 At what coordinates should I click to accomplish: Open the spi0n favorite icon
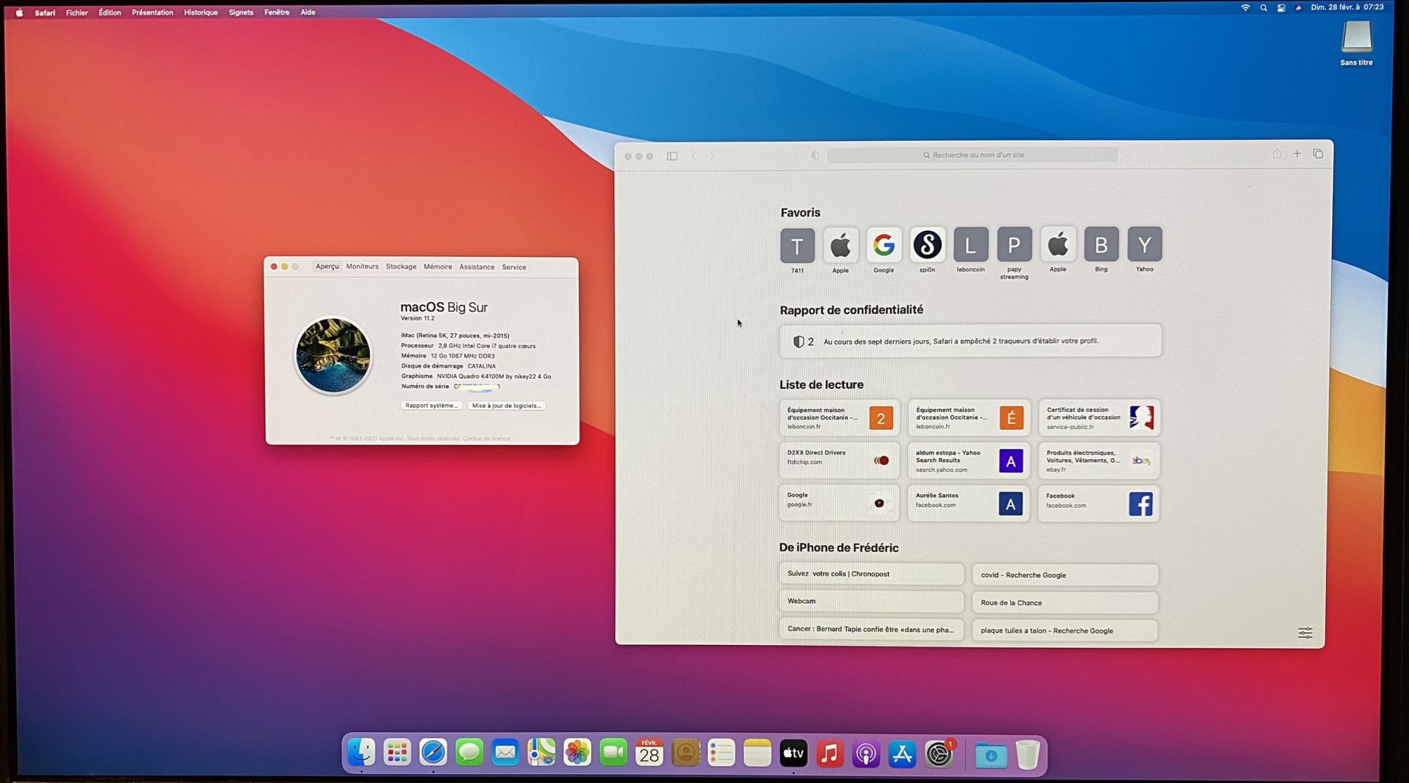927,245
